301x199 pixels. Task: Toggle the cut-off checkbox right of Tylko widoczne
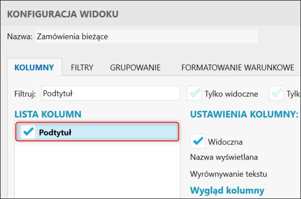point(276,94)
